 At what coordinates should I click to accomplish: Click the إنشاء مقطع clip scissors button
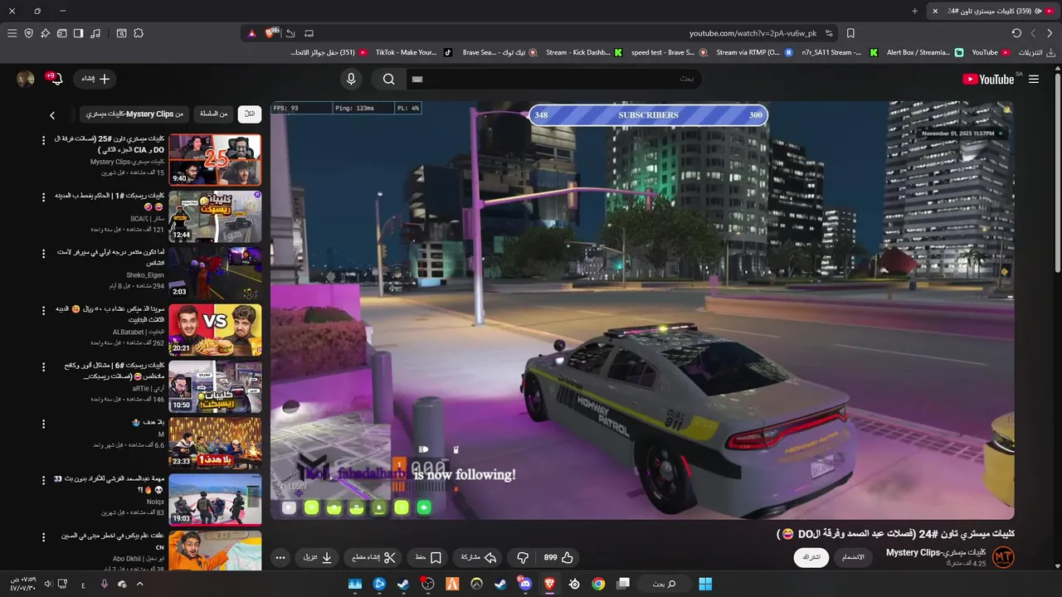tap(374, 558)
